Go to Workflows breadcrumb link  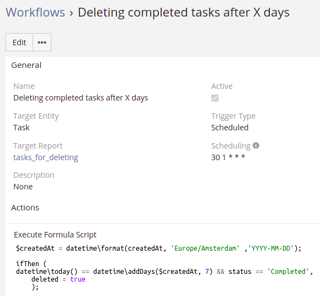click(x=35, y=12)
